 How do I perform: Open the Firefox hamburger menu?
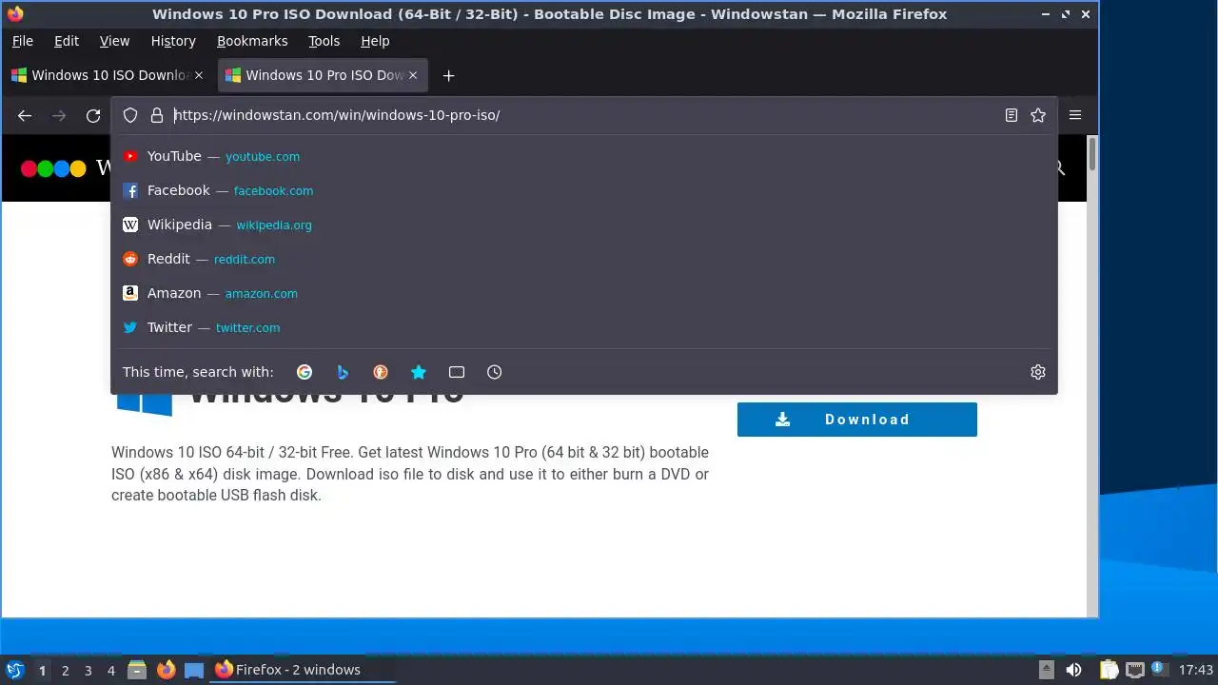(x=1075, y=115)
